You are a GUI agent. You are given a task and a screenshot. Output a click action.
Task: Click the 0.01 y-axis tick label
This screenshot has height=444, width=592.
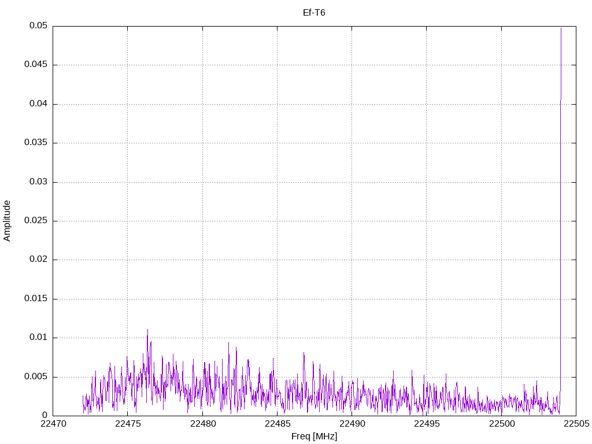click(38, 338)
